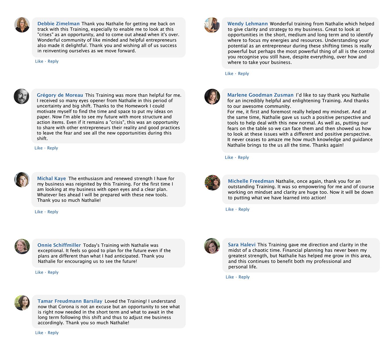
Task: Open Onnie Schiffmiller's profile photo
Action: (22, 246)
